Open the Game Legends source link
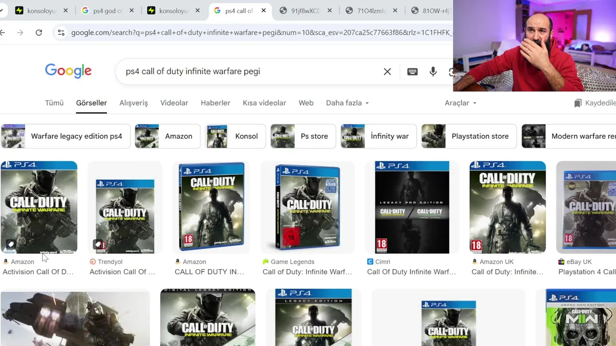616x346 pixels. (288, 262)
